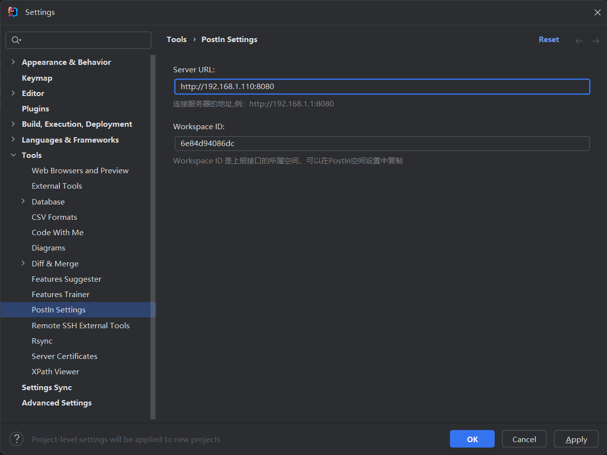This screenshot has height=455, width=607.
Task: Select PostIn Settings in tree
Action: [x=78, y=310]
